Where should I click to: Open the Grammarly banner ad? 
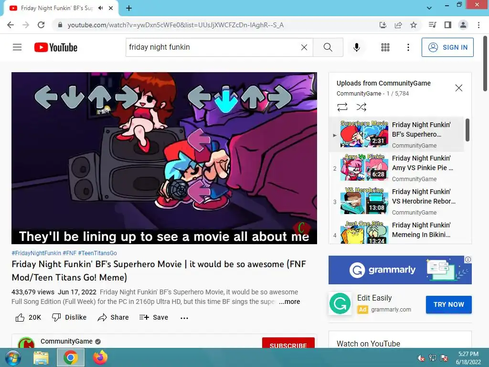point(400,270)
